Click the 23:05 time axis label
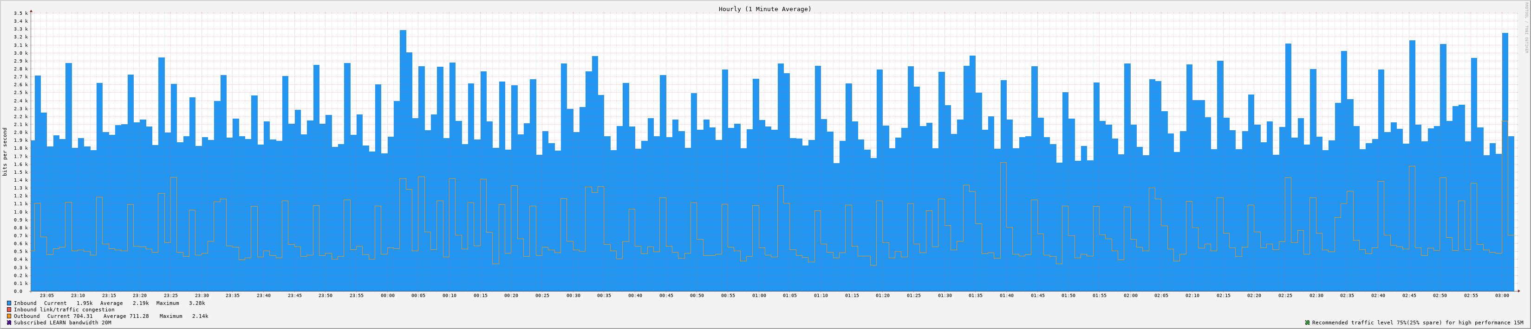 (x=46, y=295)
